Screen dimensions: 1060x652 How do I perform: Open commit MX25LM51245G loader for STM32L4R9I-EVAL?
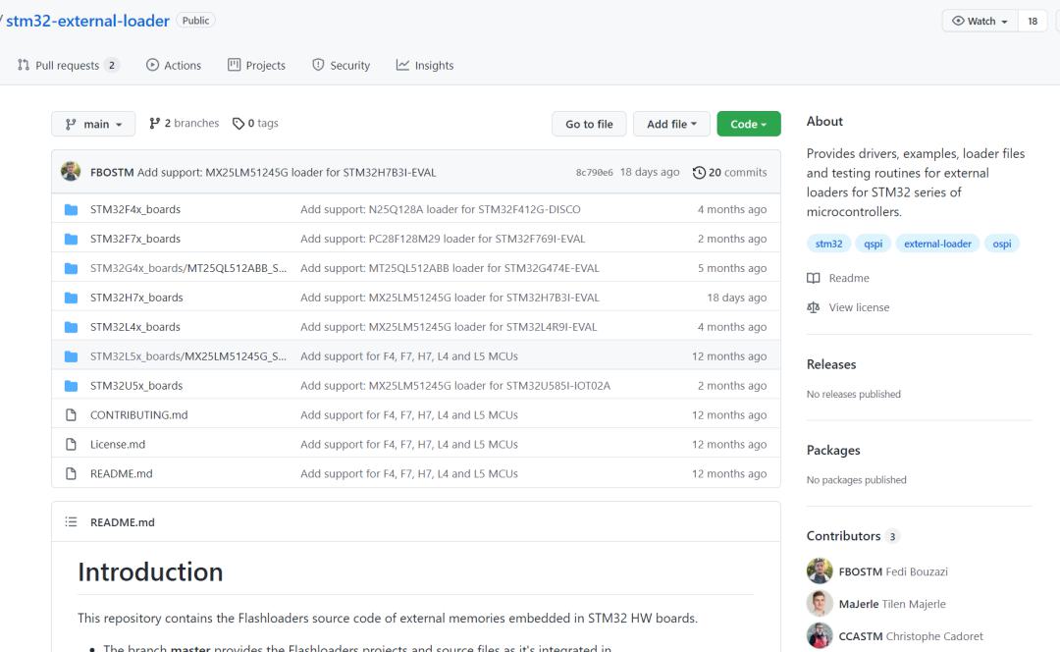(449, 327)
